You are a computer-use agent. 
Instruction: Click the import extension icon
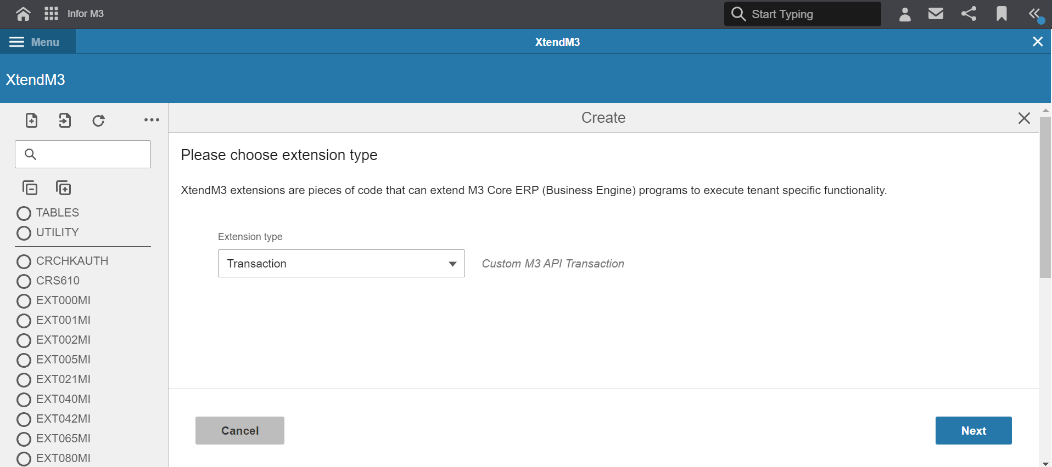coord(65,120)
